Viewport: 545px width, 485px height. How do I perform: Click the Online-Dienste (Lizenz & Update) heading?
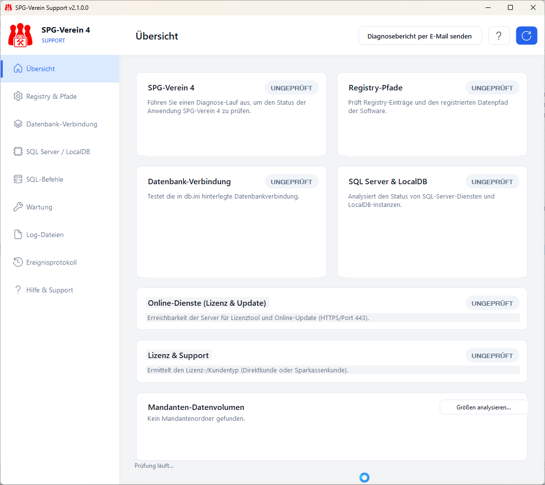pos(207,303)
